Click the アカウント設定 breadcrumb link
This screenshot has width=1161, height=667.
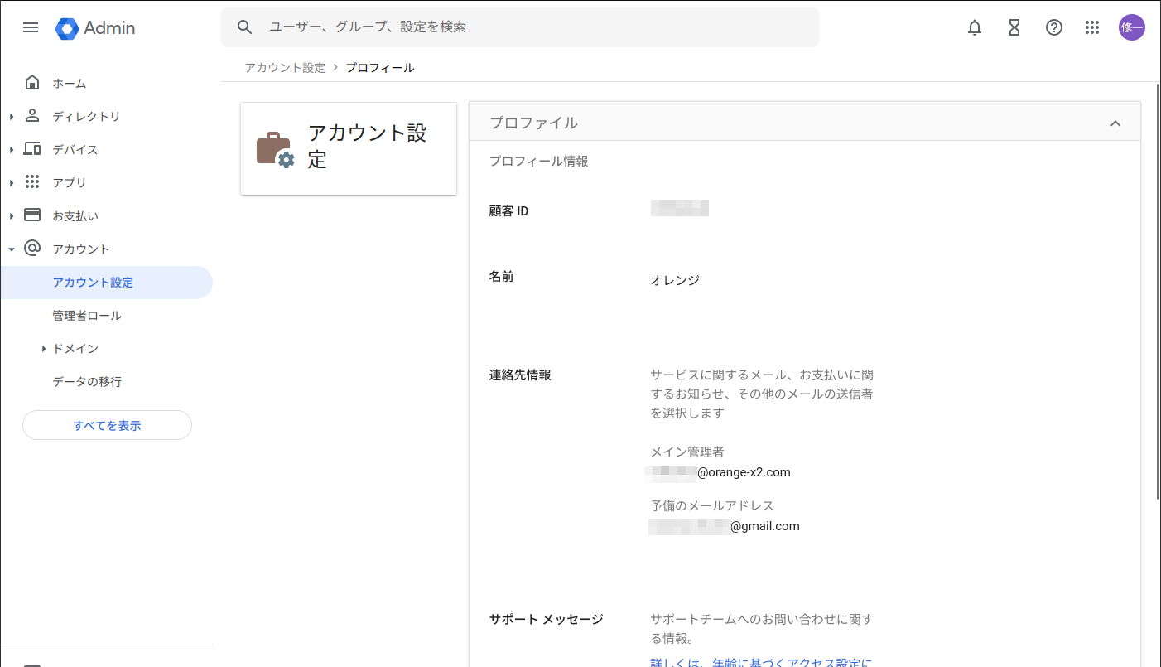(x=285, y=68)
